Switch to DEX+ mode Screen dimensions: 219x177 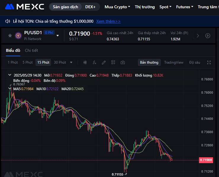click(90, 7)
